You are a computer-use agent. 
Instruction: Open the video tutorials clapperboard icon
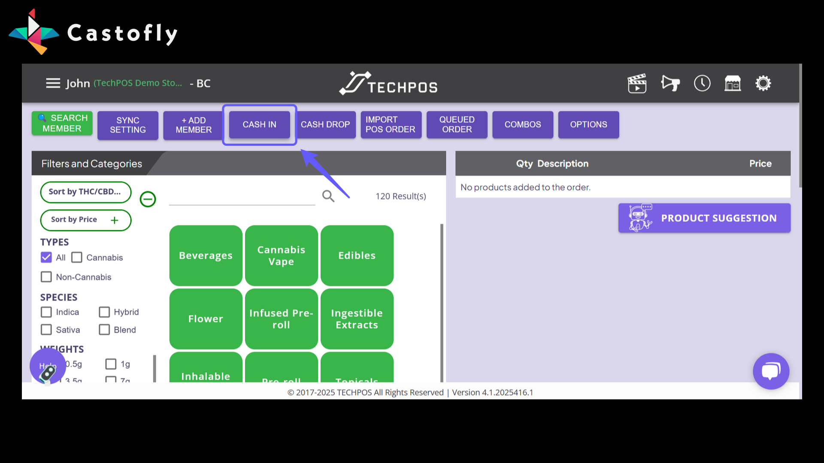coord(637,83)
